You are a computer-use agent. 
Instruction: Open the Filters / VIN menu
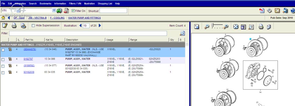tap(75, 3)
